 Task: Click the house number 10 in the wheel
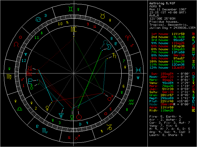60,24
